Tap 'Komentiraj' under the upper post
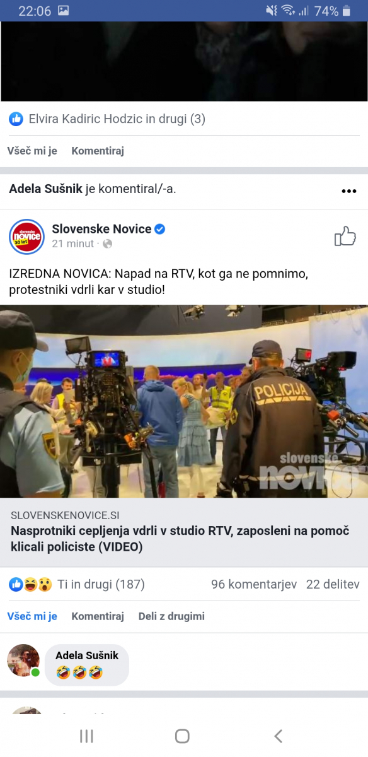Screen dimensions: 368x757 pyautogui.click(x=98, y=151)
